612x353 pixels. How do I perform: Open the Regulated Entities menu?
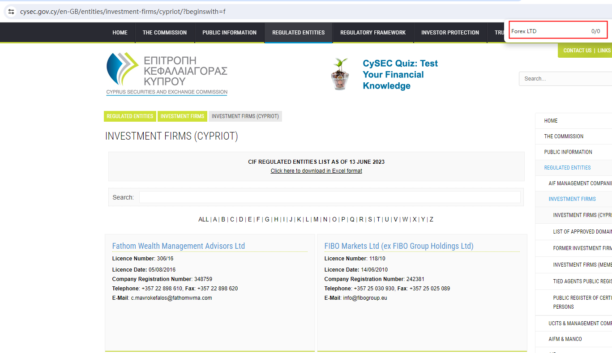click(x=298, y=33)
